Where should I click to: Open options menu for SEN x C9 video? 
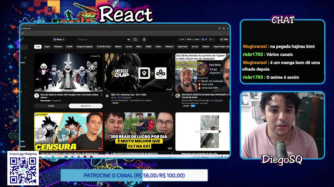coord(172,95)
